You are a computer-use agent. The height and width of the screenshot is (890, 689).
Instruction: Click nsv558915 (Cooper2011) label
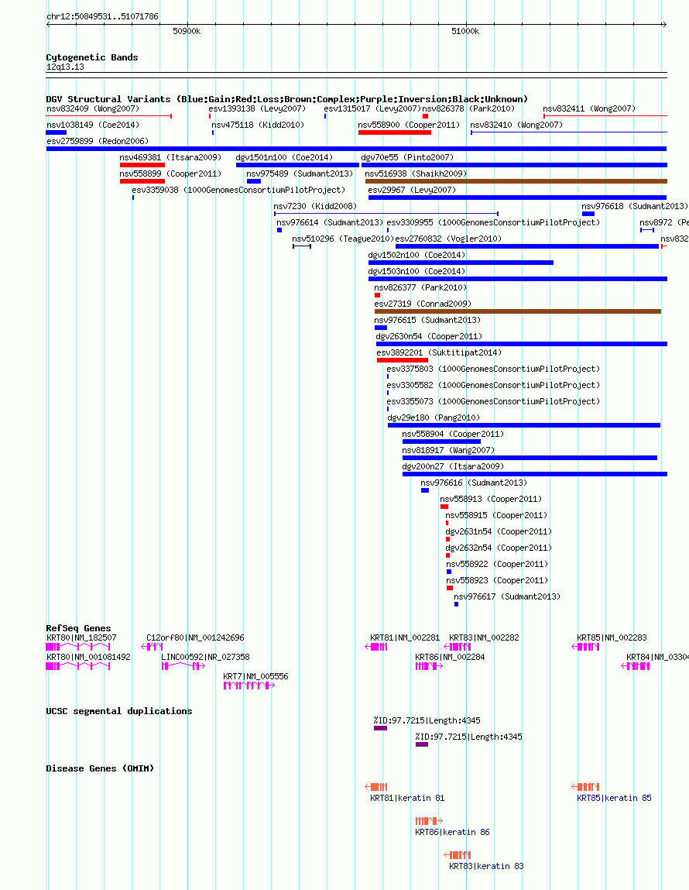tap(496, 516)
